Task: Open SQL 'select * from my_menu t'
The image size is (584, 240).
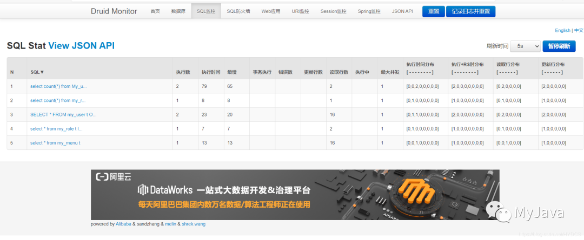Action: coord(55,143)
